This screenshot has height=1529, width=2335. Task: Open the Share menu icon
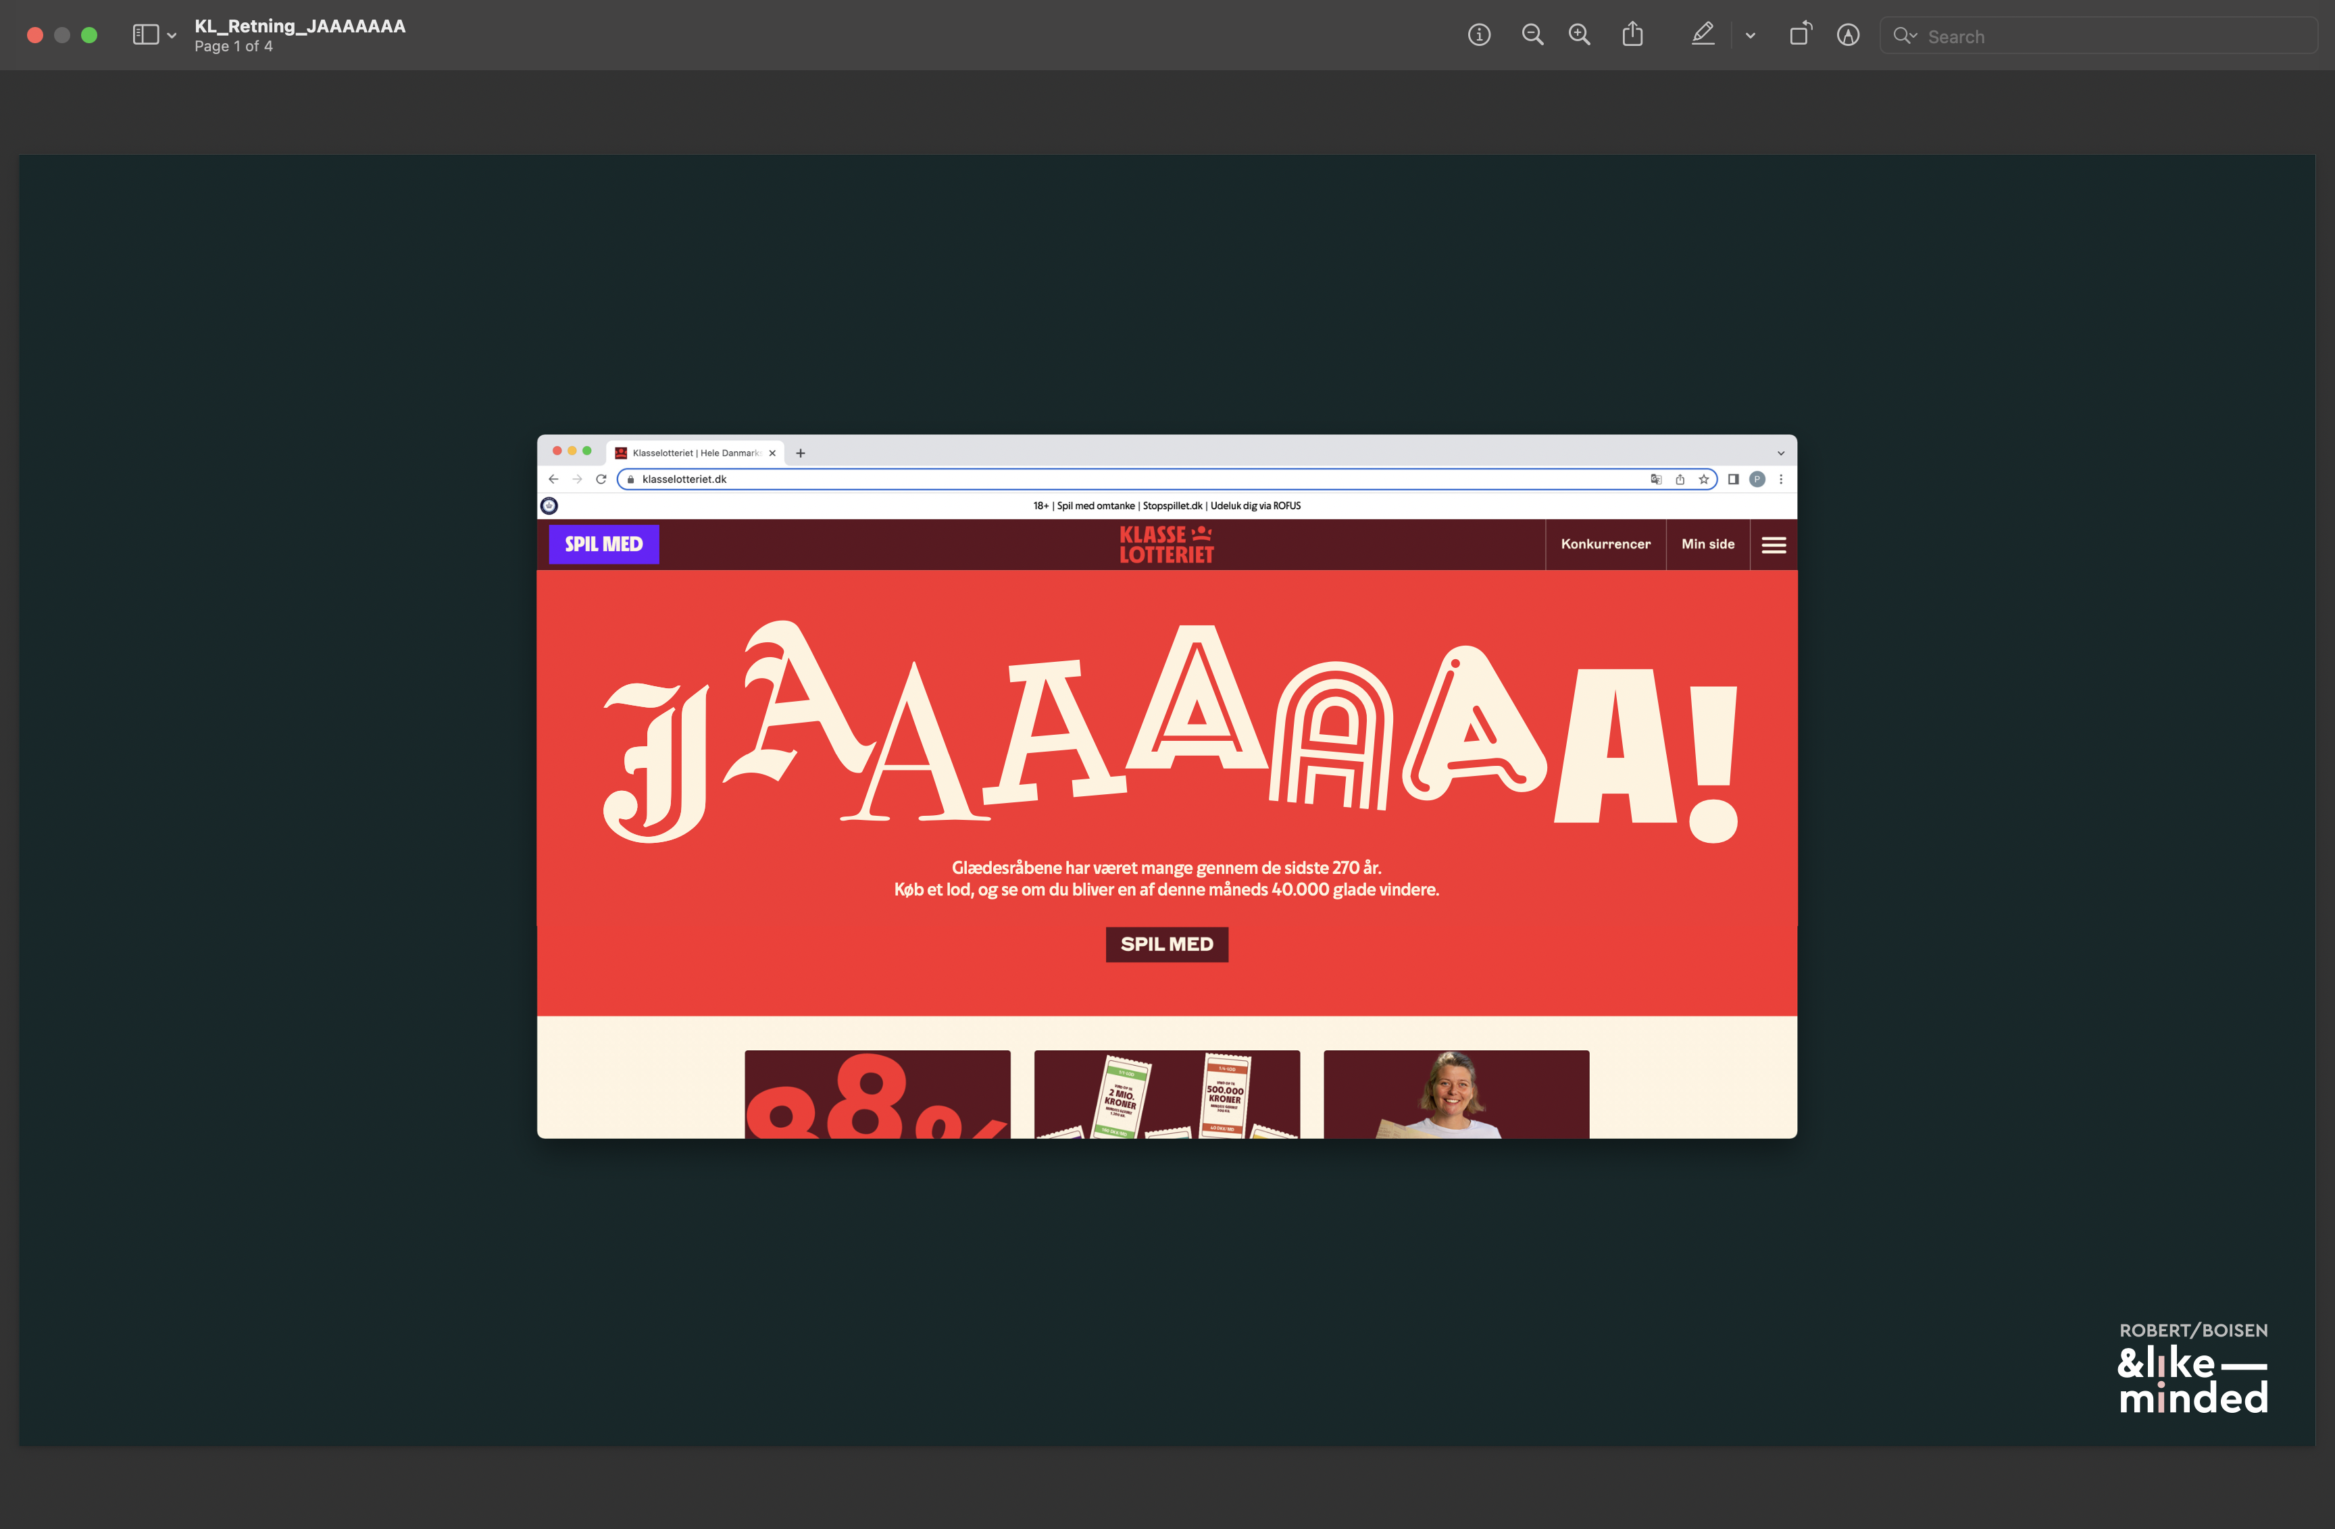tap(1632, 35)
